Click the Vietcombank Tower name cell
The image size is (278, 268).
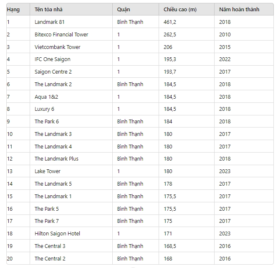click(x=58, y=47)
